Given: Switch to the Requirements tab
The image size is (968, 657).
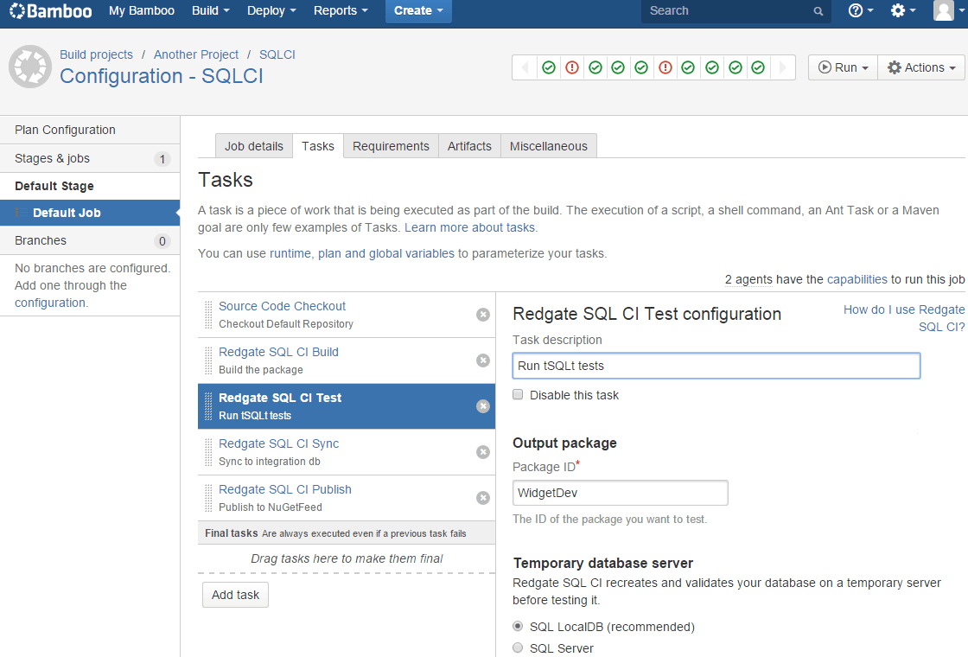Looking at the screenshot, I should point(391,146).
